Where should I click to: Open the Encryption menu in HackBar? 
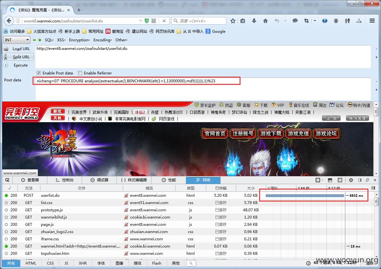(x=80, y=40)
